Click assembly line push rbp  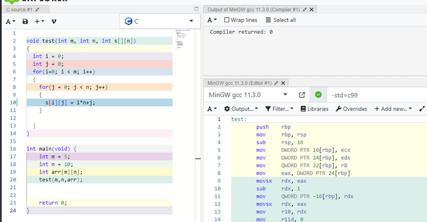(273, 127)
